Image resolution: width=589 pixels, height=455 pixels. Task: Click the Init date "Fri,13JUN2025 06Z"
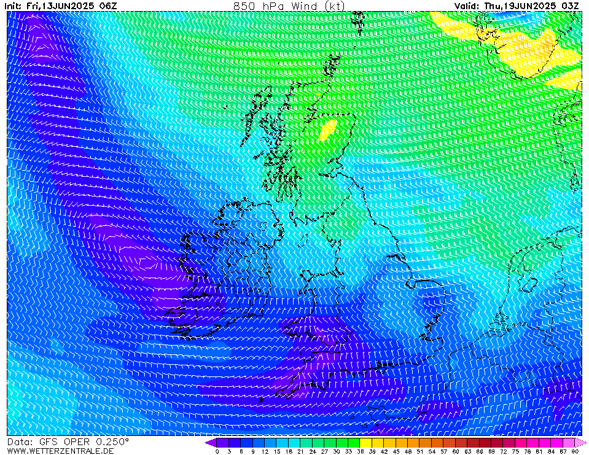pos(72,6)
